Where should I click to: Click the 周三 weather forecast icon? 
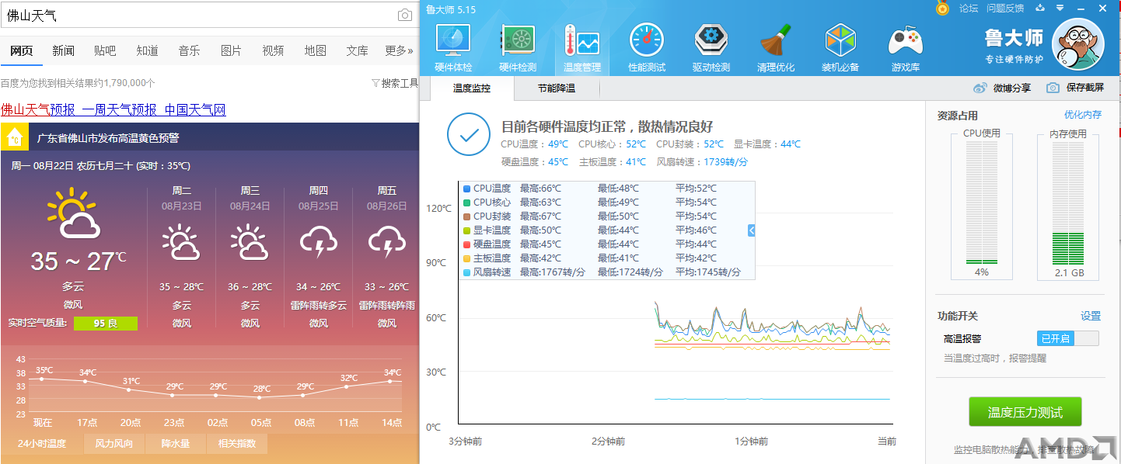[250, 241]
